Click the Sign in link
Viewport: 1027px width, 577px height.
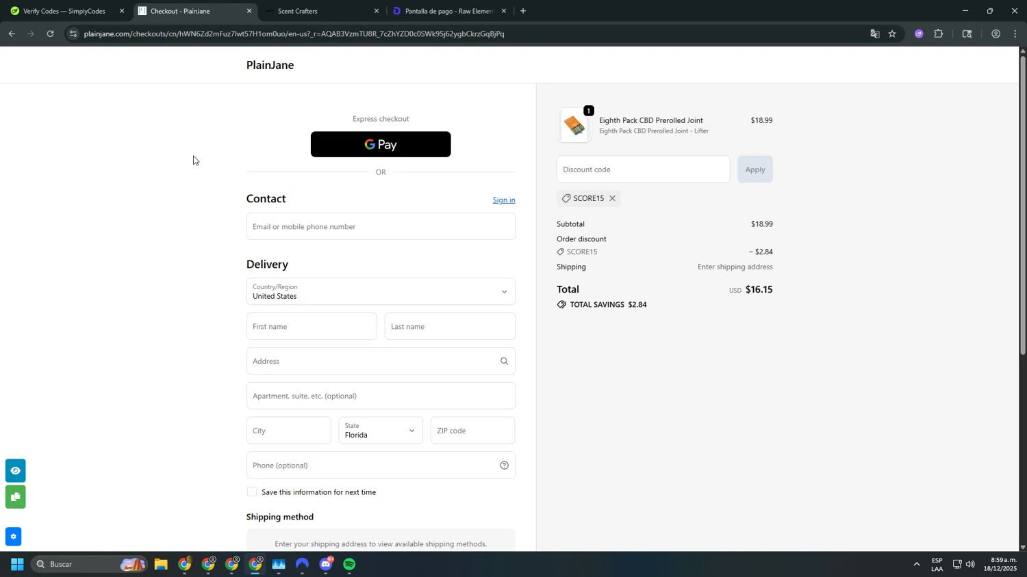point(504,200)
